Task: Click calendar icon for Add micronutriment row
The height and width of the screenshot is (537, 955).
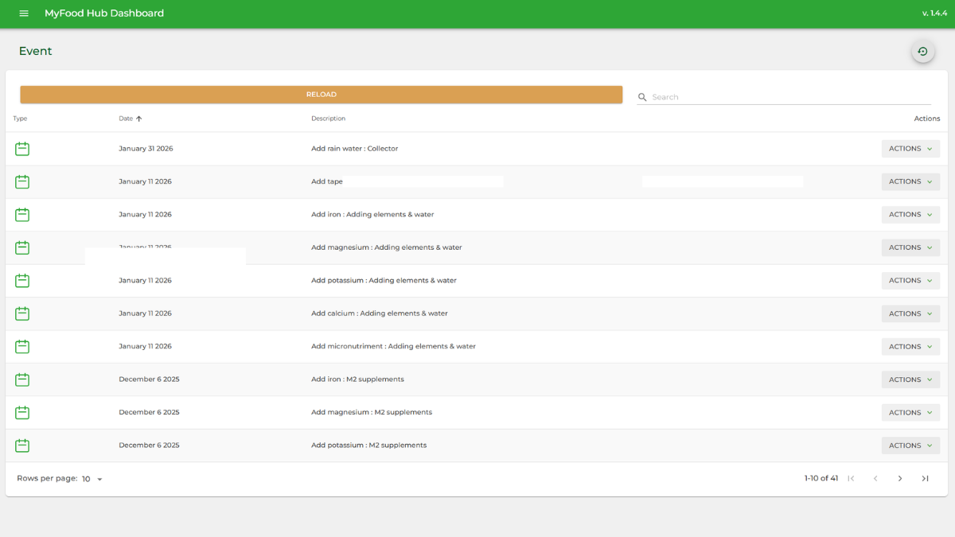Action: (22, 347)
